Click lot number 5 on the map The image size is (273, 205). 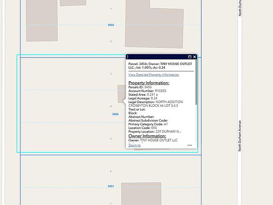tap(111, 139)
